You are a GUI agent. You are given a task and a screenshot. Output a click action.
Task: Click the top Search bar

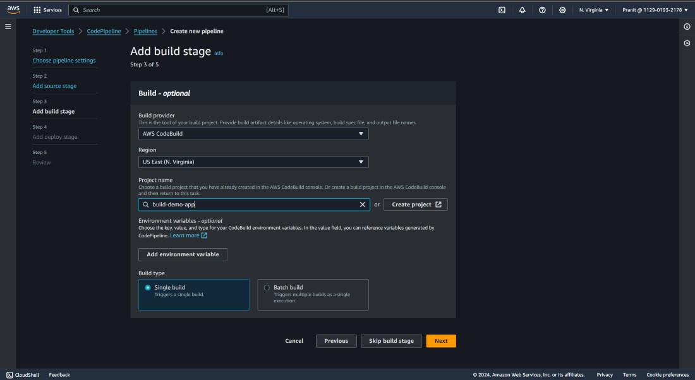pyautogui.click(x=178, y=9)
